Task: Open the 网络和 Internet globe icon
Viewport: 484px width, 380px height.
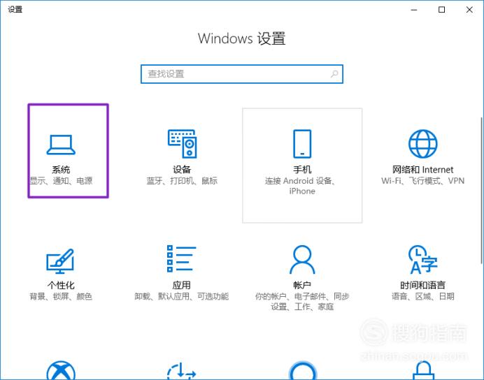Action: pyautogui.click(x=423, y=144)
